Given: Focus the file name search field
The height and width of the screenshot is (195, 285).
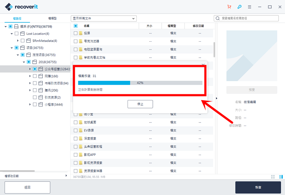Looking at the screenshot, I should pyautogui.click(x=246, y=19).
